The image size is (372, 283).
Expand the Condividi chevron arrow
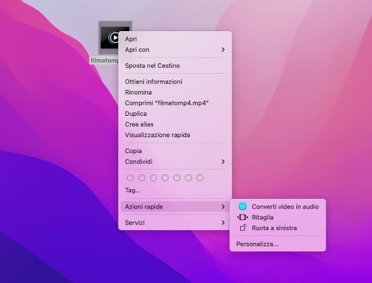[x=223, y=162]
